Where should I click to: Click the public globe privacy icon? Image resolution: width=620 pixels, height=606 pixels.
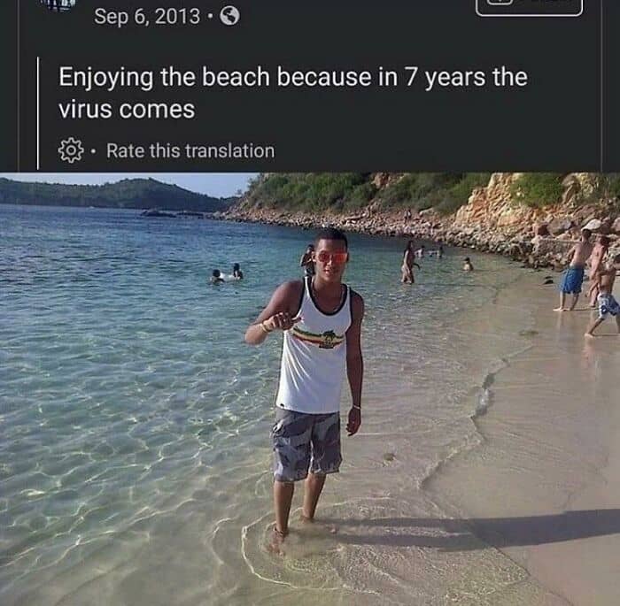coord(229,16)
